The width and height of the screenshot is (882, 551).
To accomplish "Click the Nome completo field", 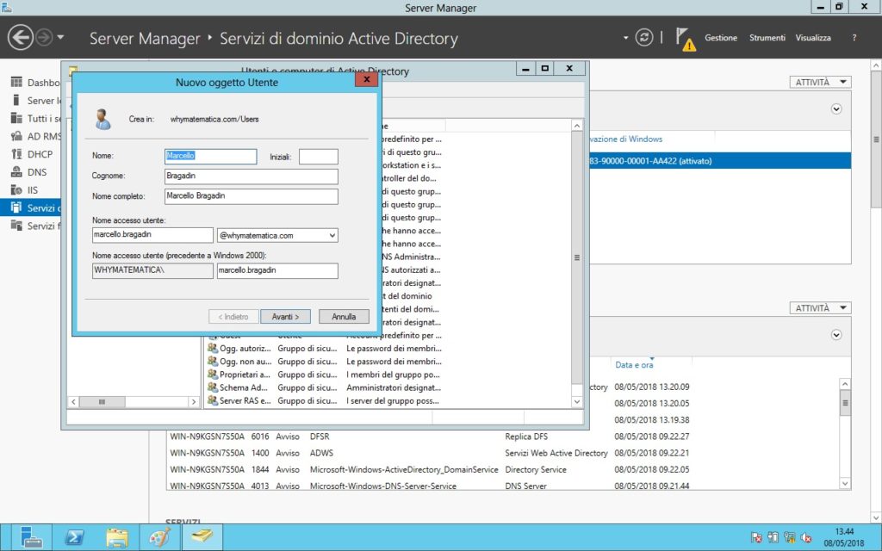I will coord(251,196).
